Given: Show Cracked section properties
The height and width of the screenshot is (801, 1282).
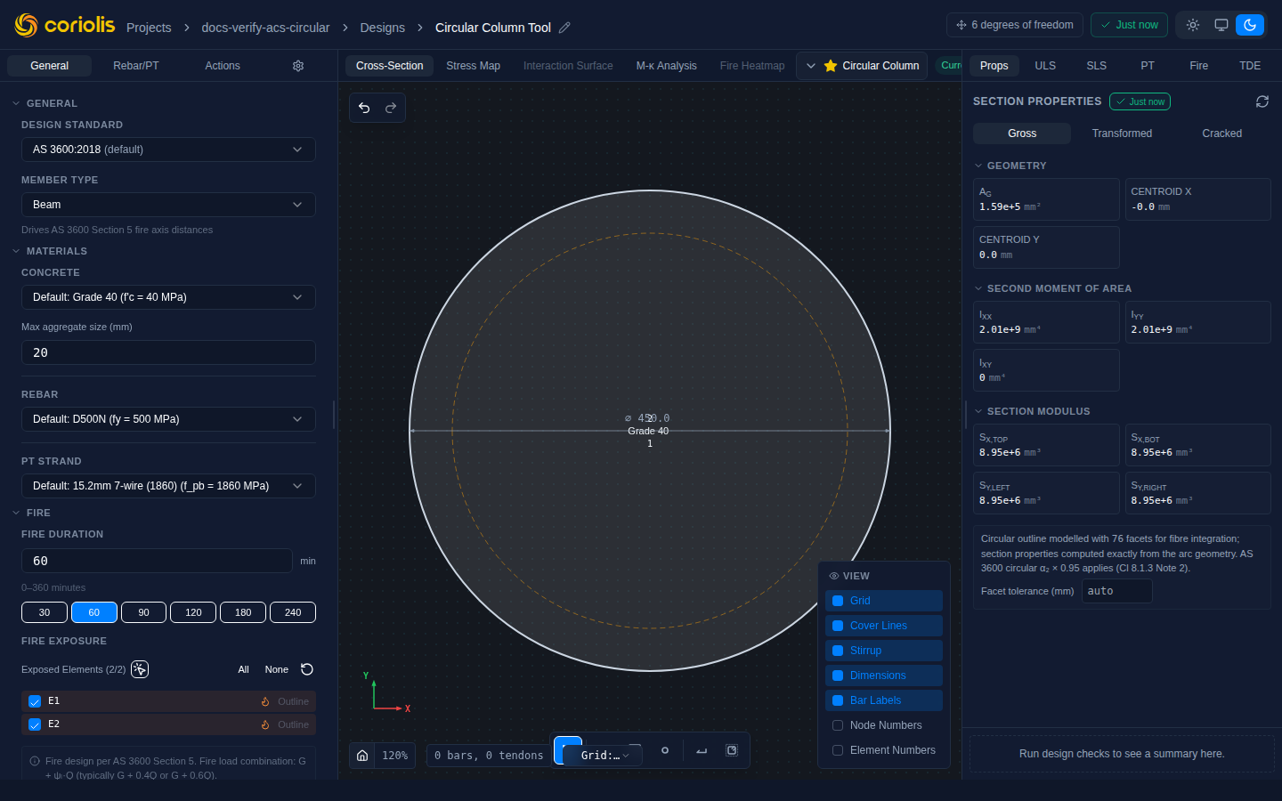Looking at the screenshot, I should pos(1221,133).
